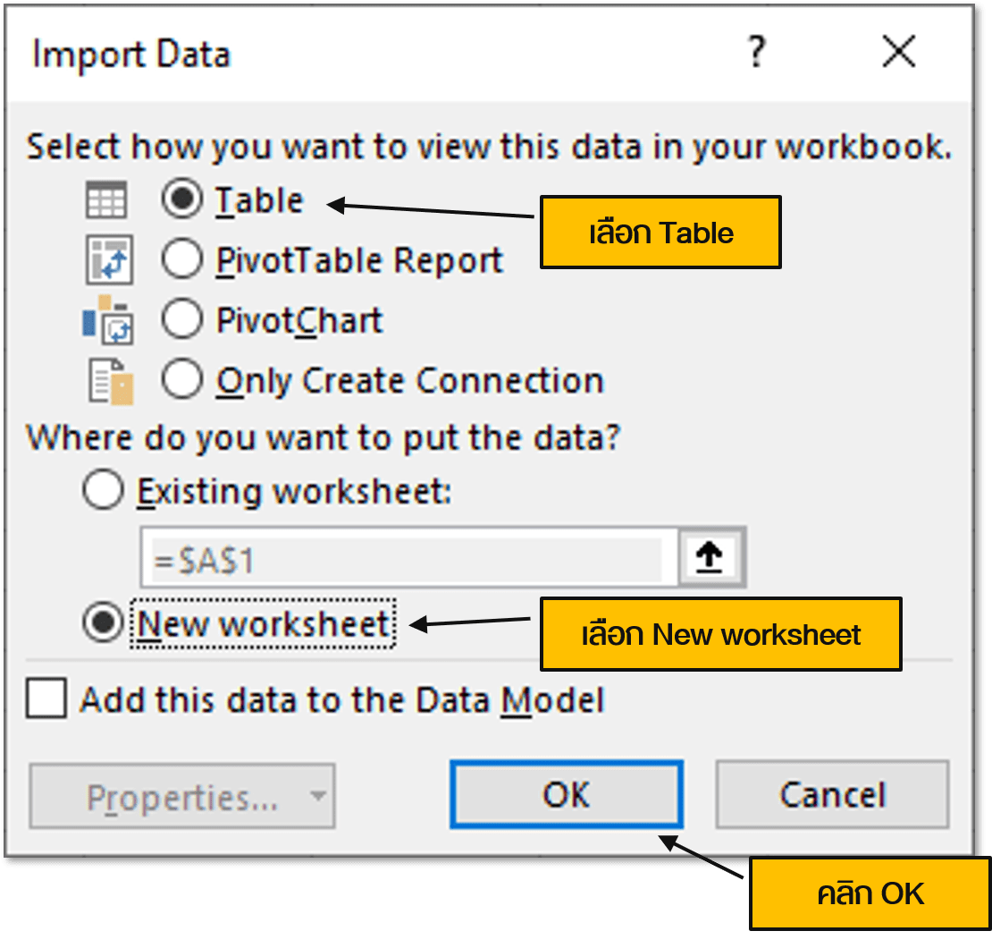The height and width of the screenshot is (948, 992).
Task: Click the Cancel button
Action: [x=832, y=795]
